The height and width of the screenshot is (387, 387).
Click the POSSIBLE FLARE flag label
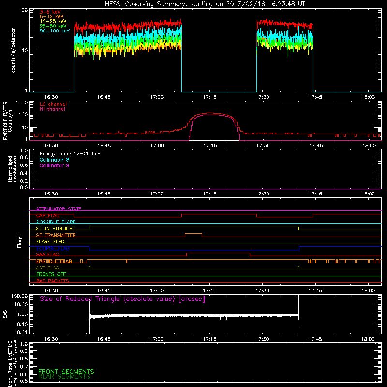pos(56,222)
